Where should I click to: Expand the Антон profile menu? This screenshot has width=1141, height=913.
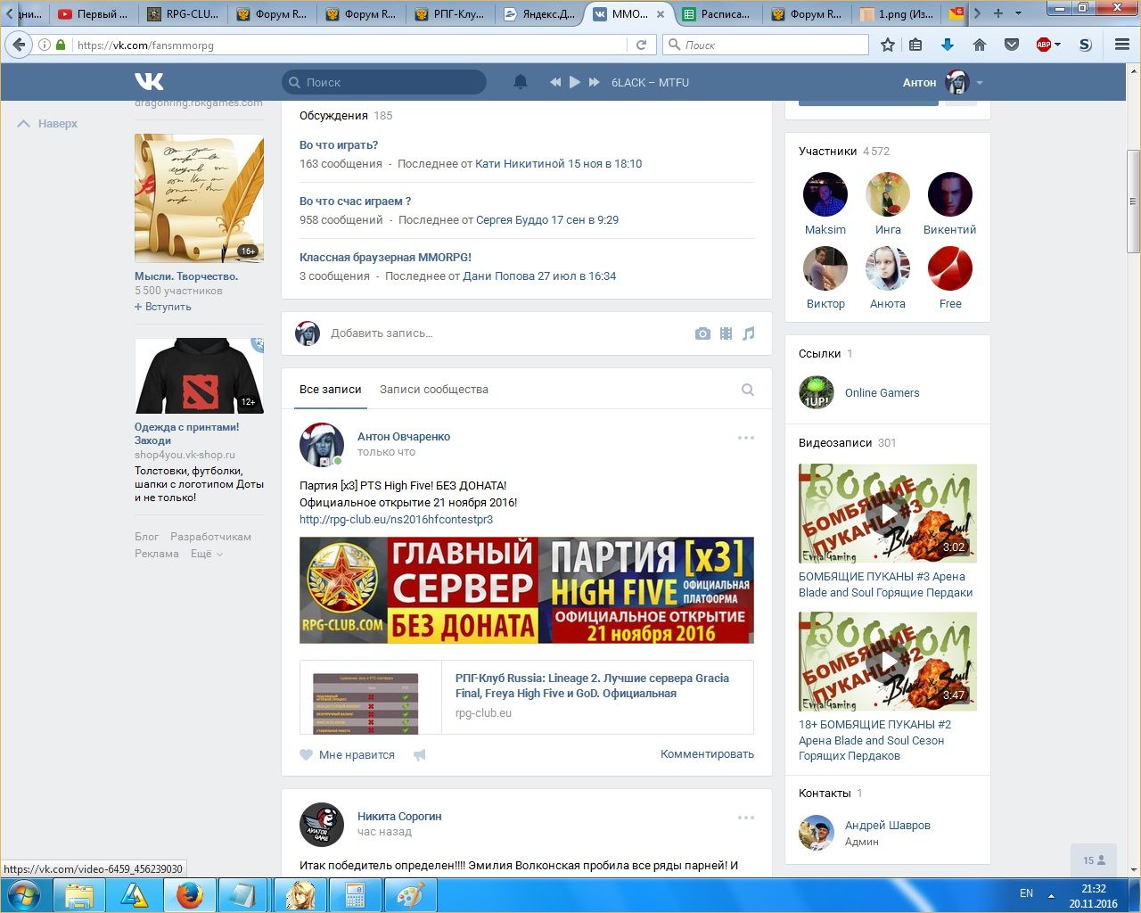tap(942, 82)
